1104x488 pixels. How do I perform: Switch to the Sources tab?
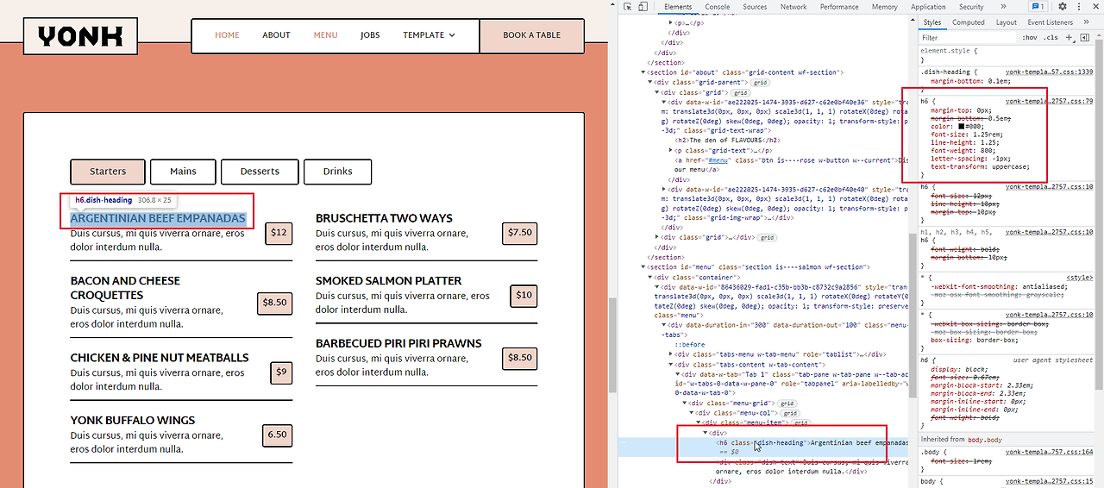(755, 7)
